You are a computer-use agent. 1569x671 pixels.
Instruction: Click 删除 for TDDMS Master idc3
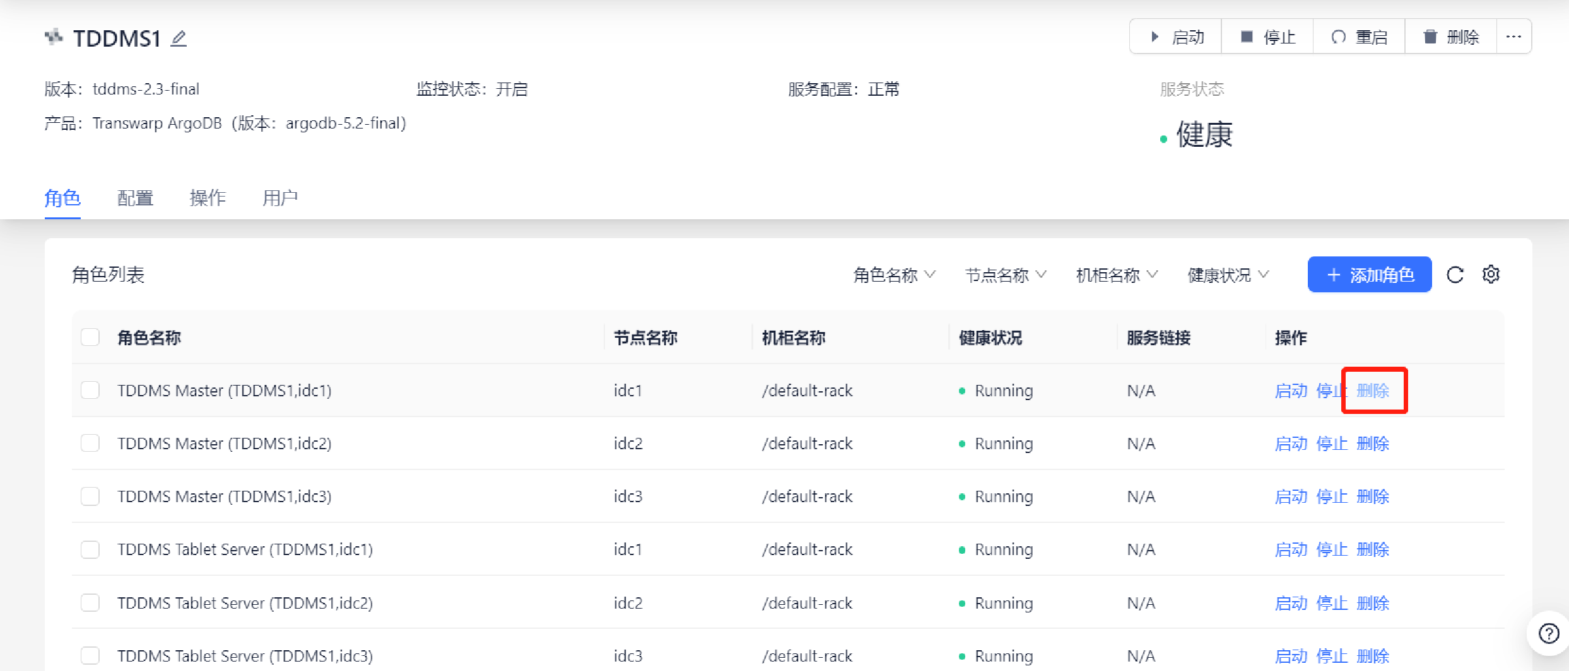1373,496
